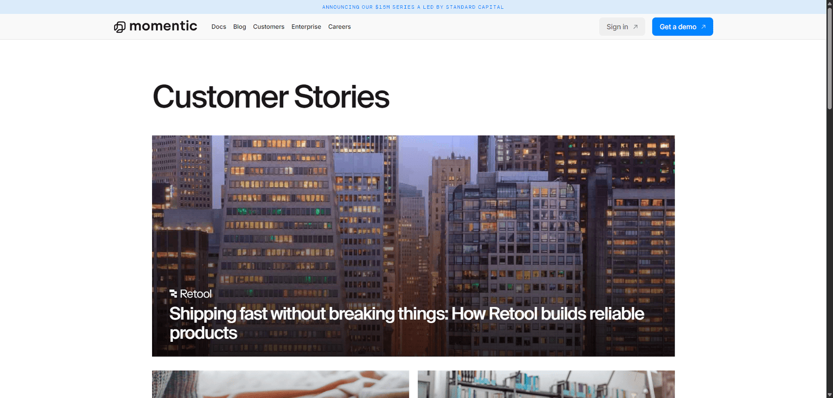The width and height of the screenshot is (833, 398).
Task: Click the arrow icon in Get a demo
Action: [703, 27]
